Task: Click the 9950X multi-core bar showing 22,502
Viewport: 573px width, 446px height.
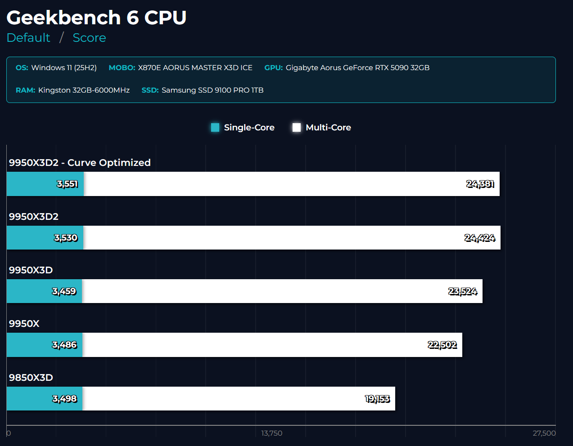Action: pos(272,345)
